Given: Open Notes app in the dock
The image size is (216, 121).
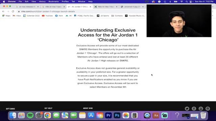Looking at the screenshot, I should (82, 115).
